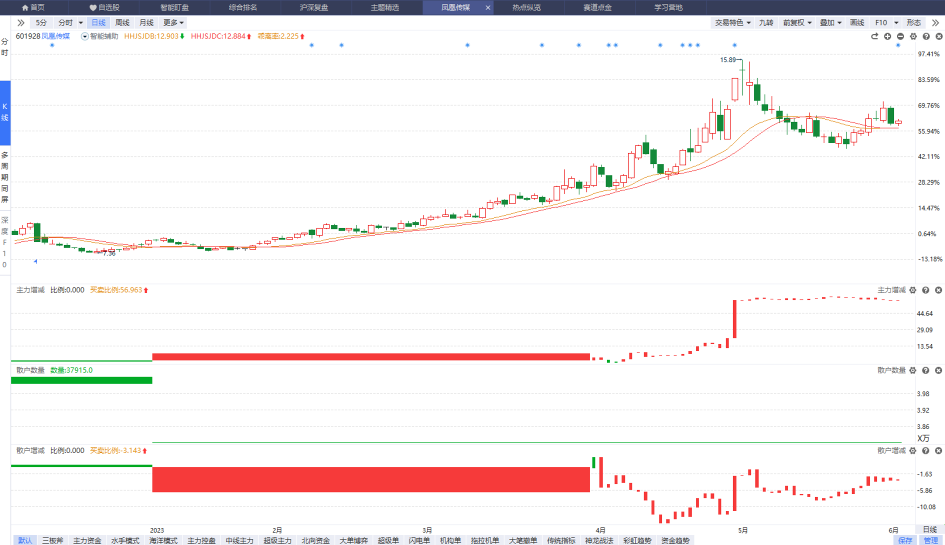Click the 日线 label at bottom right
Image resolution: width=945 pixels, height=545 pixels.
coord(929,529)
